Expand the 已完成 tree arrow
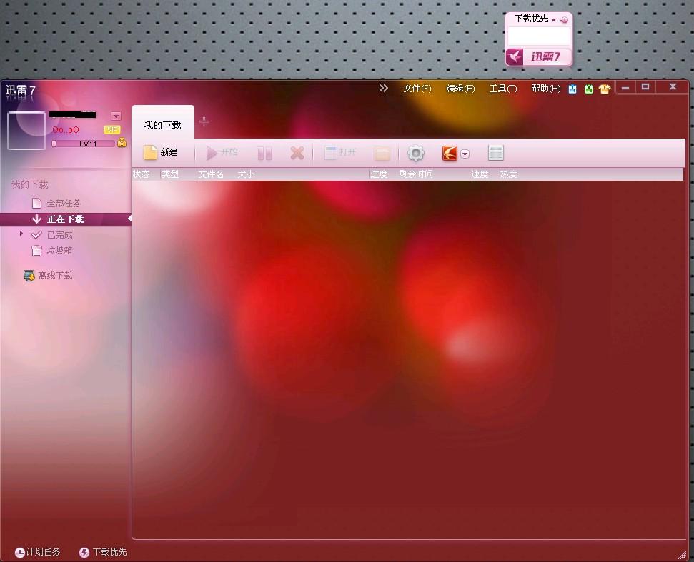The width and height of the screenshot is (694, 562). tap(21, 234)
